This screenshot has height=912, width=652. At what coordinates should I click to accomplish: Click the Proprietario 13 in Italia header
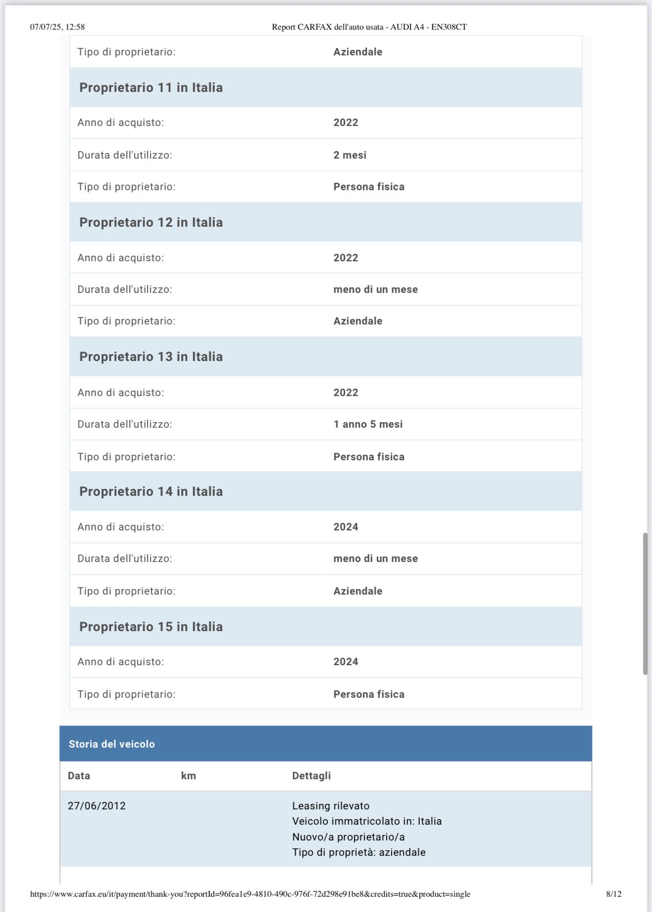(x=151, y=357)
